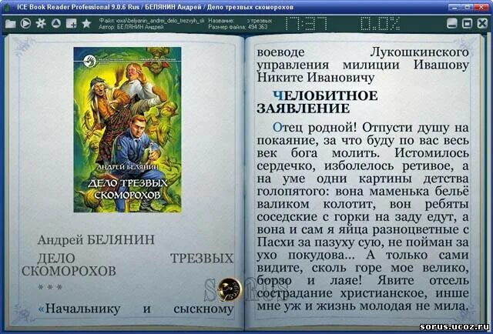Click the 'Автор: БЕЛЯНИН Андрей' info text
This screenshot has width=493, height=334.
pyautogui.click(x=131, y=28)
